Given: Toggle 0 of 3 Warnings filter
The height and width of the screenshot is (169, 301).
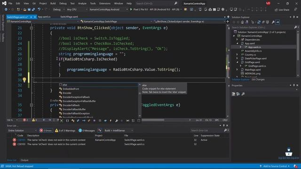Looking at the screenshot, I should [65, 131].
